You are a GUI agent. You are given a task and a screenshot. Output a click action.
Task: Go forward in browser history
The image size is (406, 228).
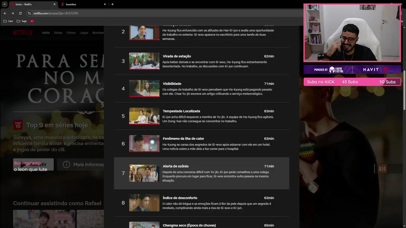pos(12,13)
